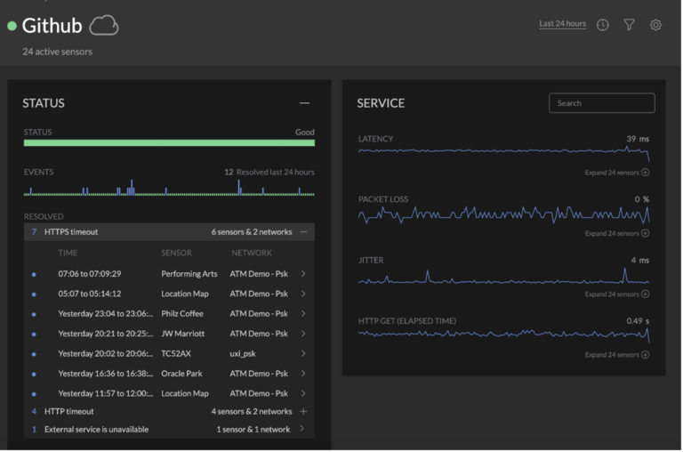Open the Last 24 hours time range
The image size is (683, 452).
(562, 24)
